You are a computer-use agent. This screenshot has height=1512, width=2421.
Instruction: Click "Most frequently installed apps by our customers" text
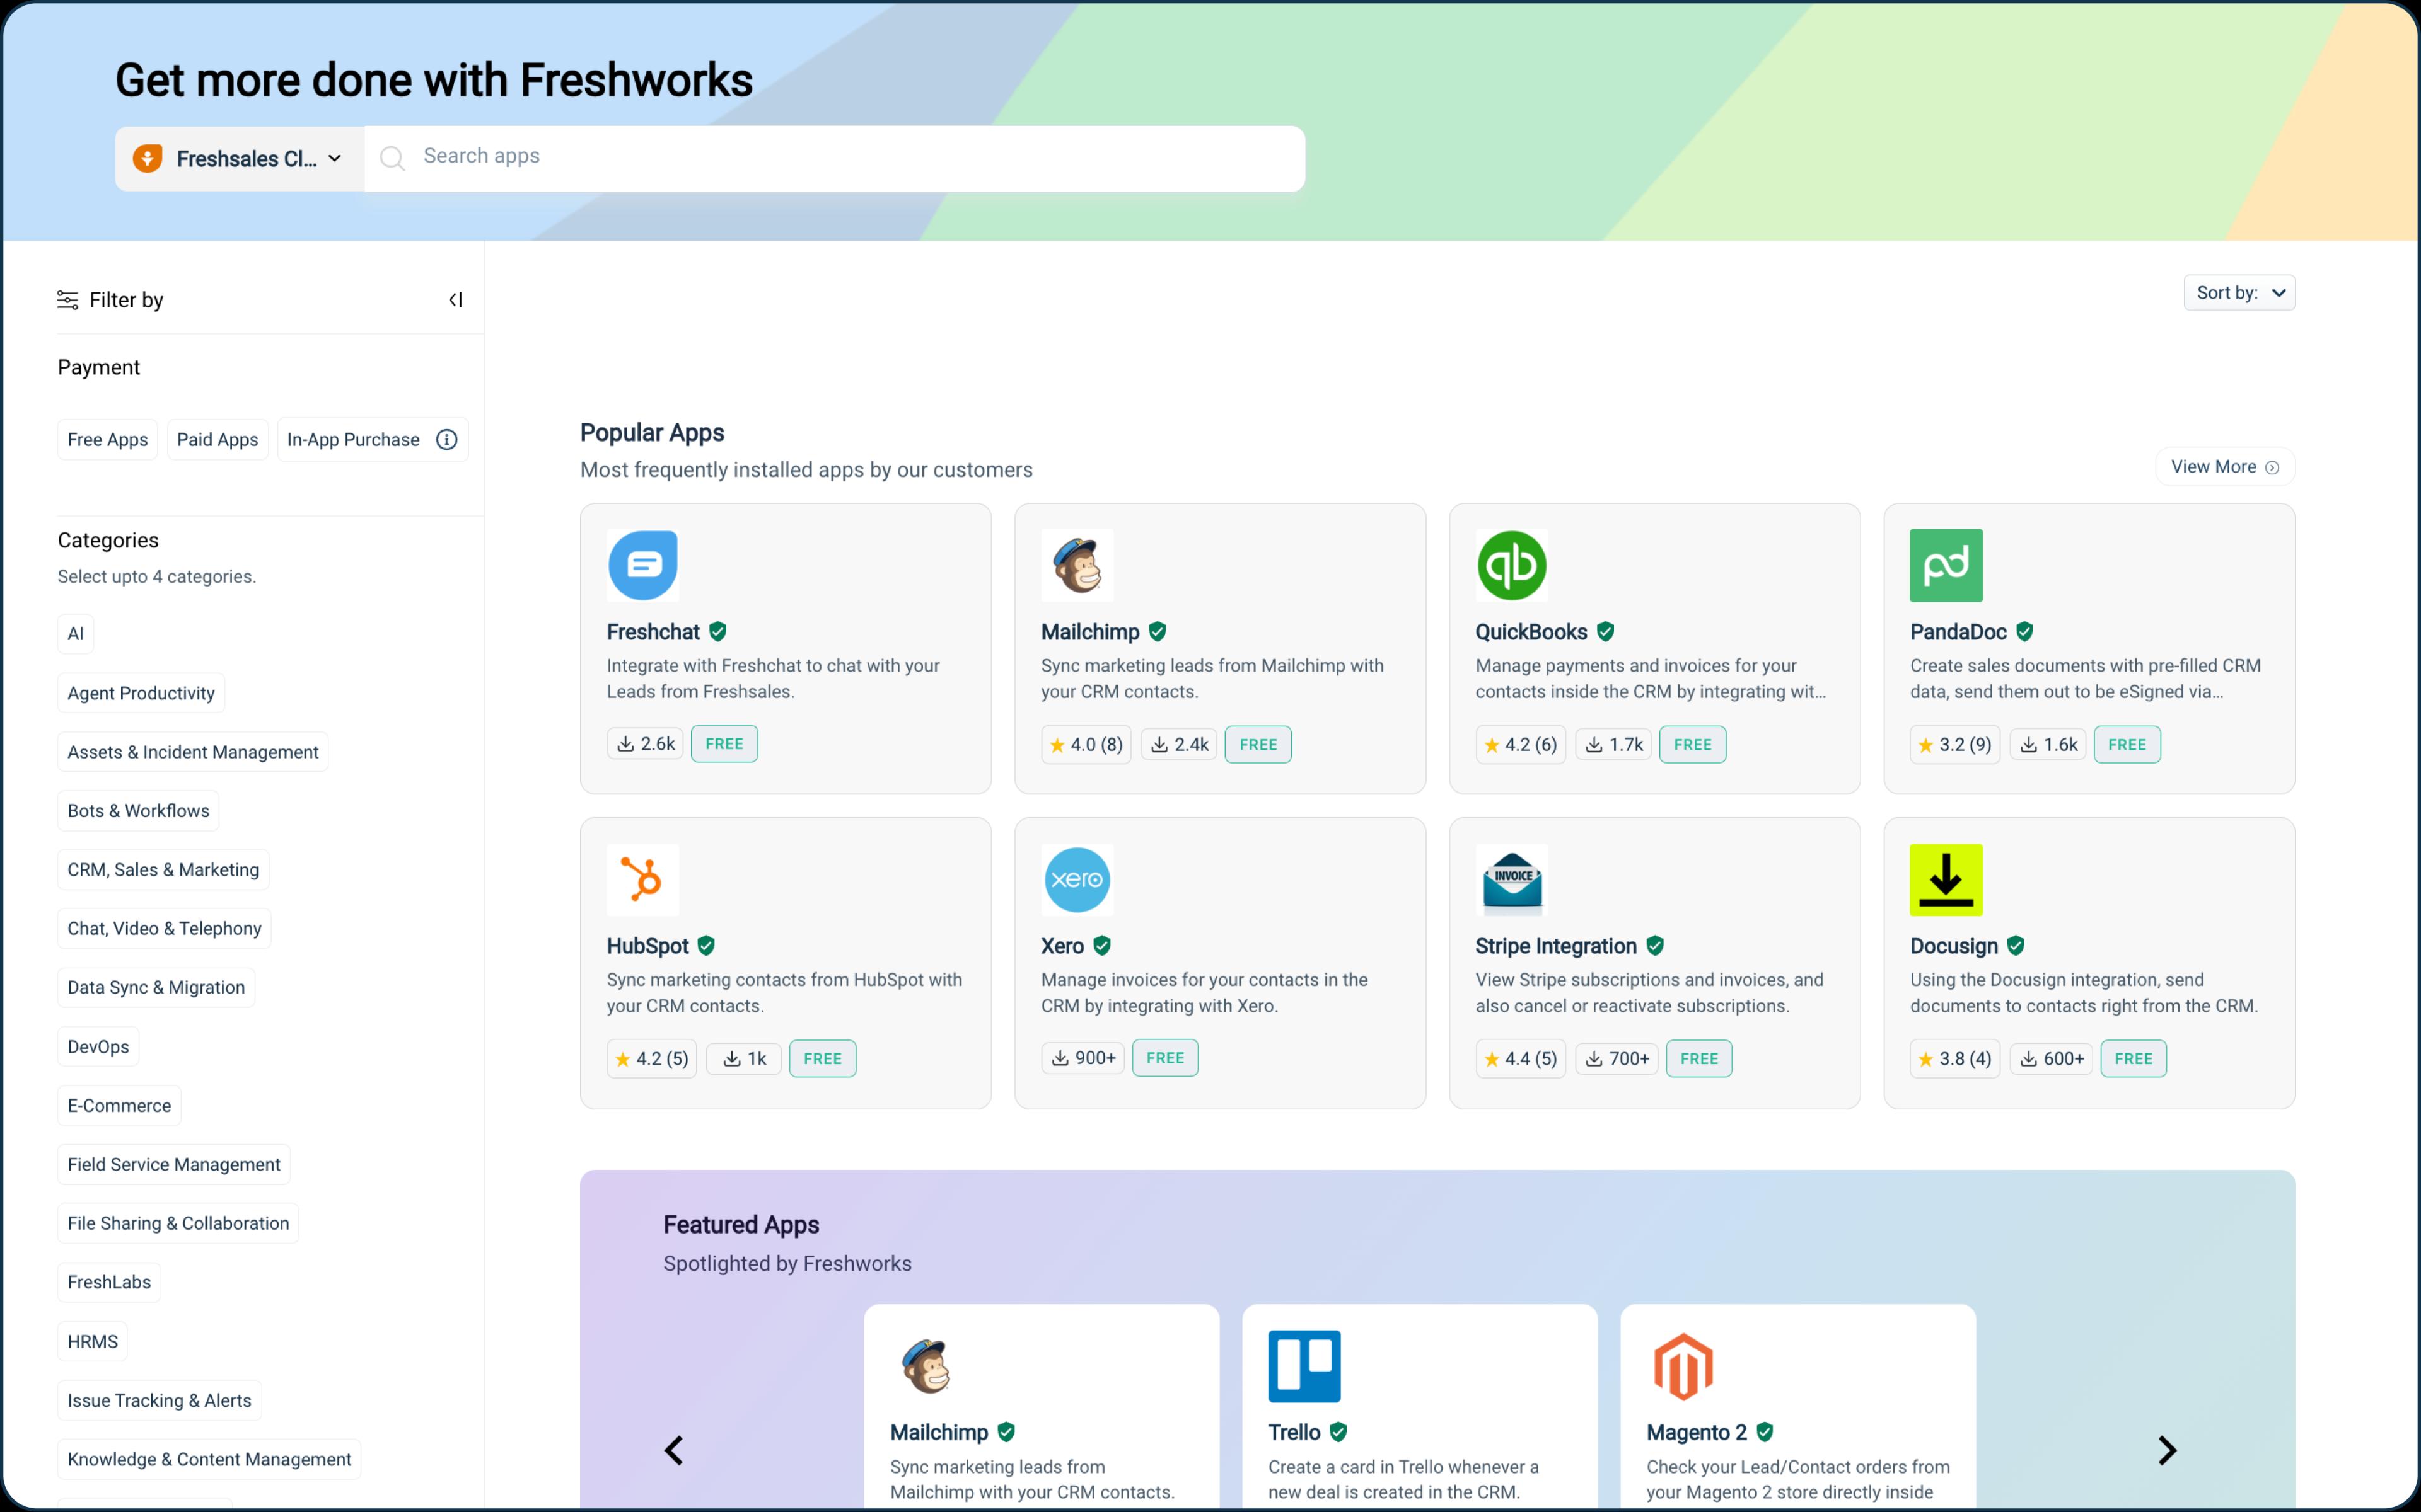coord(806,470)
